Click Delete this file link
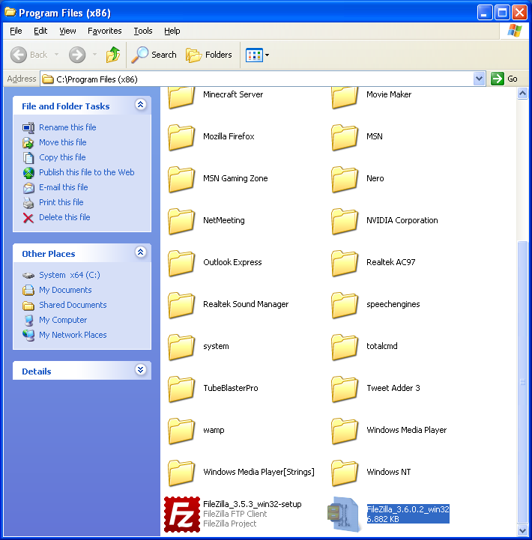532x540 pixels. (x=64, y=217)
